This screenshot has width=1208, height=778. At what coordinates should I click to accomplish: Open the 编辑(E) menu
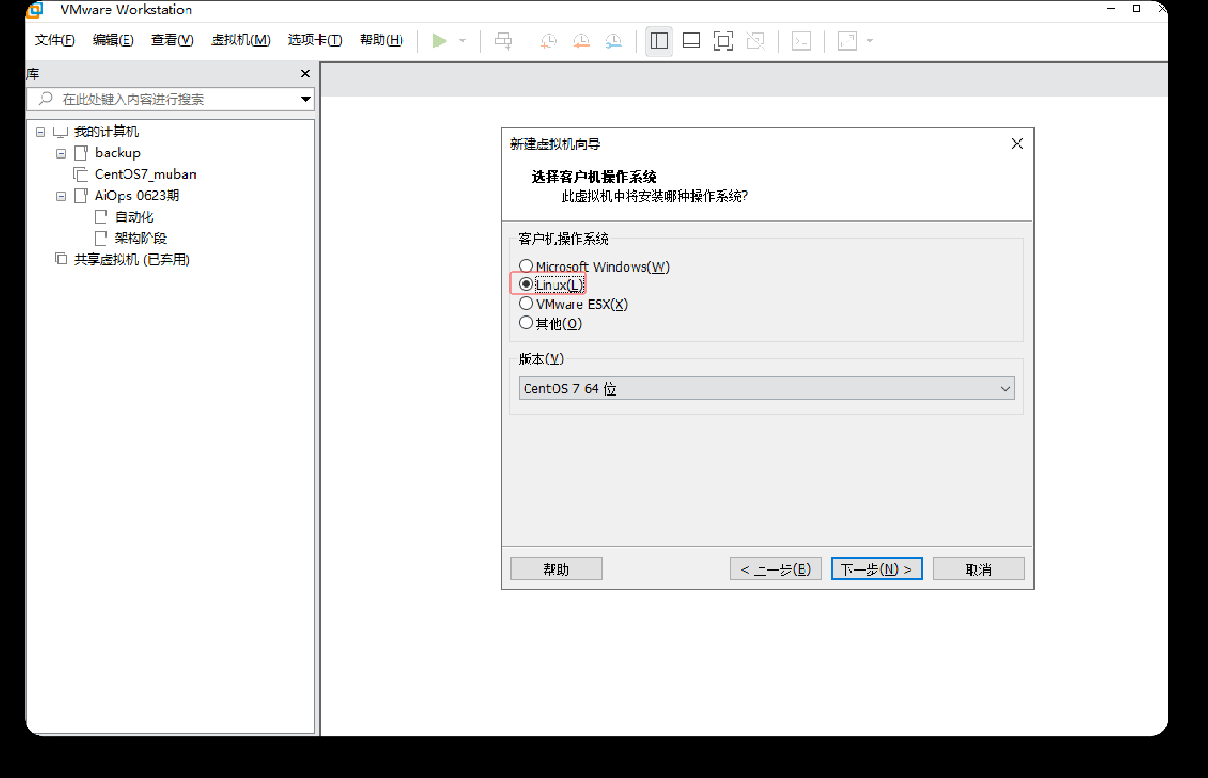(113, 40)
